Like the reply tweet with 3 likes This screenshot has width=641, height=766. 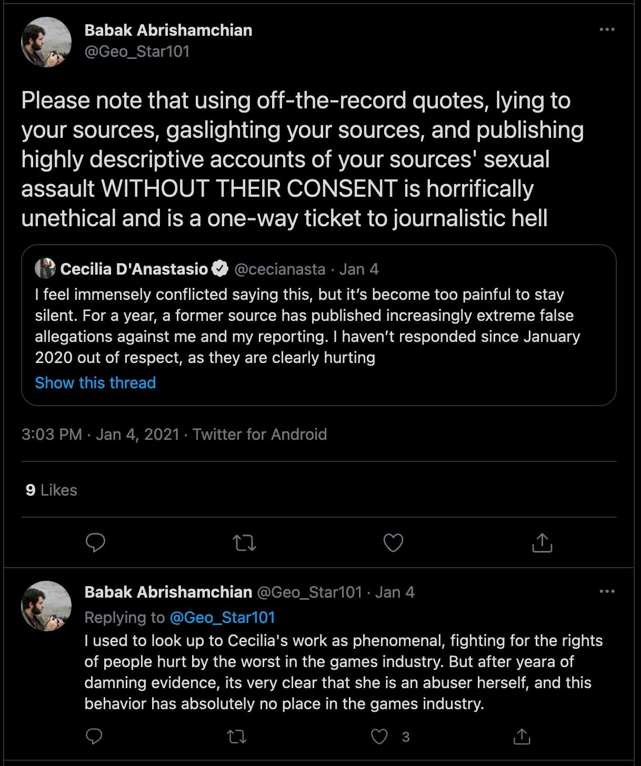pyautogui.click(x=379, y=737)
